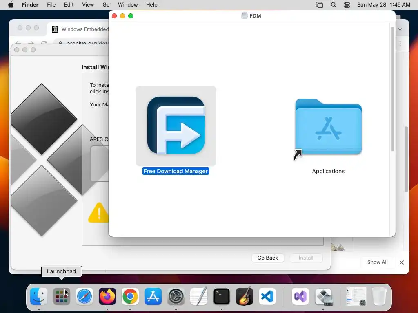Click the Stage Manager menu bar icon
This screenshot has height=313, width=418.
click(x=319, y=5)
